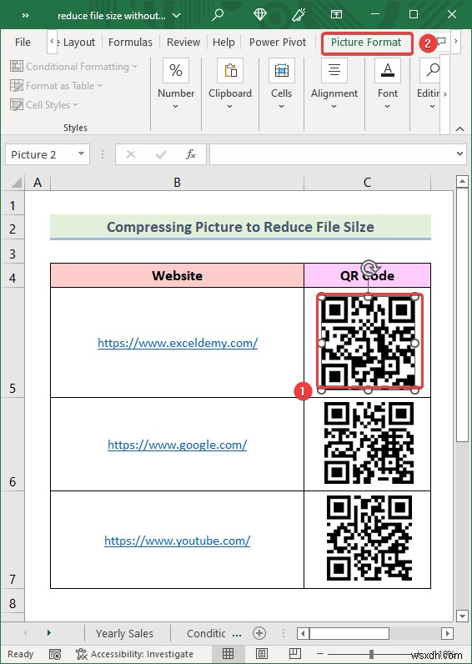Switch to Page Break Preview view
This screenshot has width=472, height=664.
click(295, 653)
